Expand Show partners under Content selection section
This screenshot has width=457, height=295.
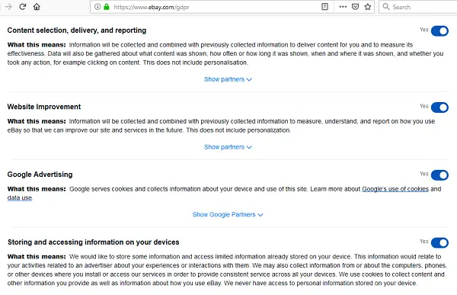[228, 79]
